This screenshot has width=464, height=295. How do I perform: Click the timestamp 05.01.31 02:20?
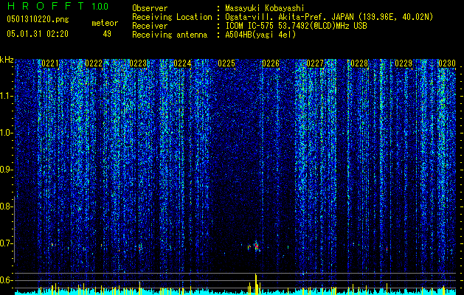click(38, 34)
